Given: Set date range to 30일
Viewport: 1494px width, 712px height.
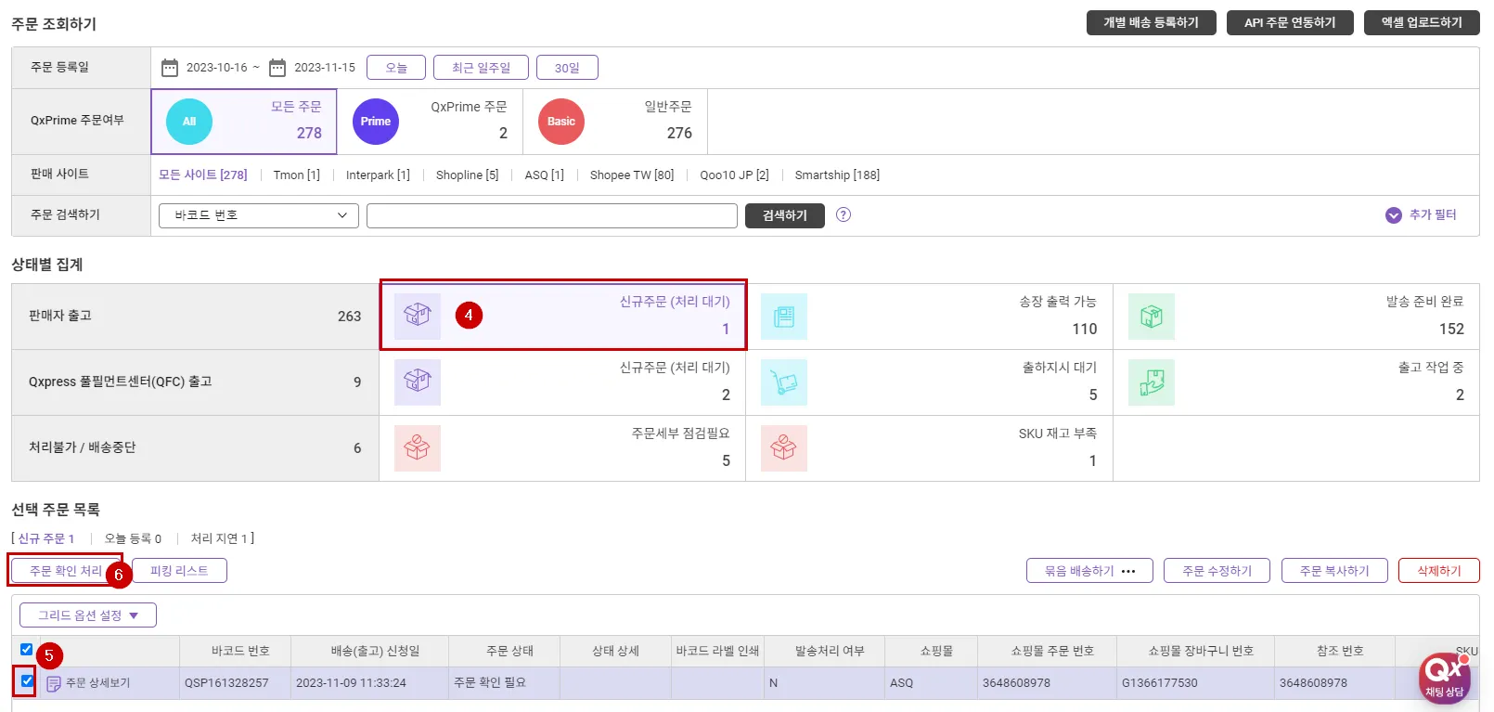Looking at the screenshot, I should [x=567, y=68].
